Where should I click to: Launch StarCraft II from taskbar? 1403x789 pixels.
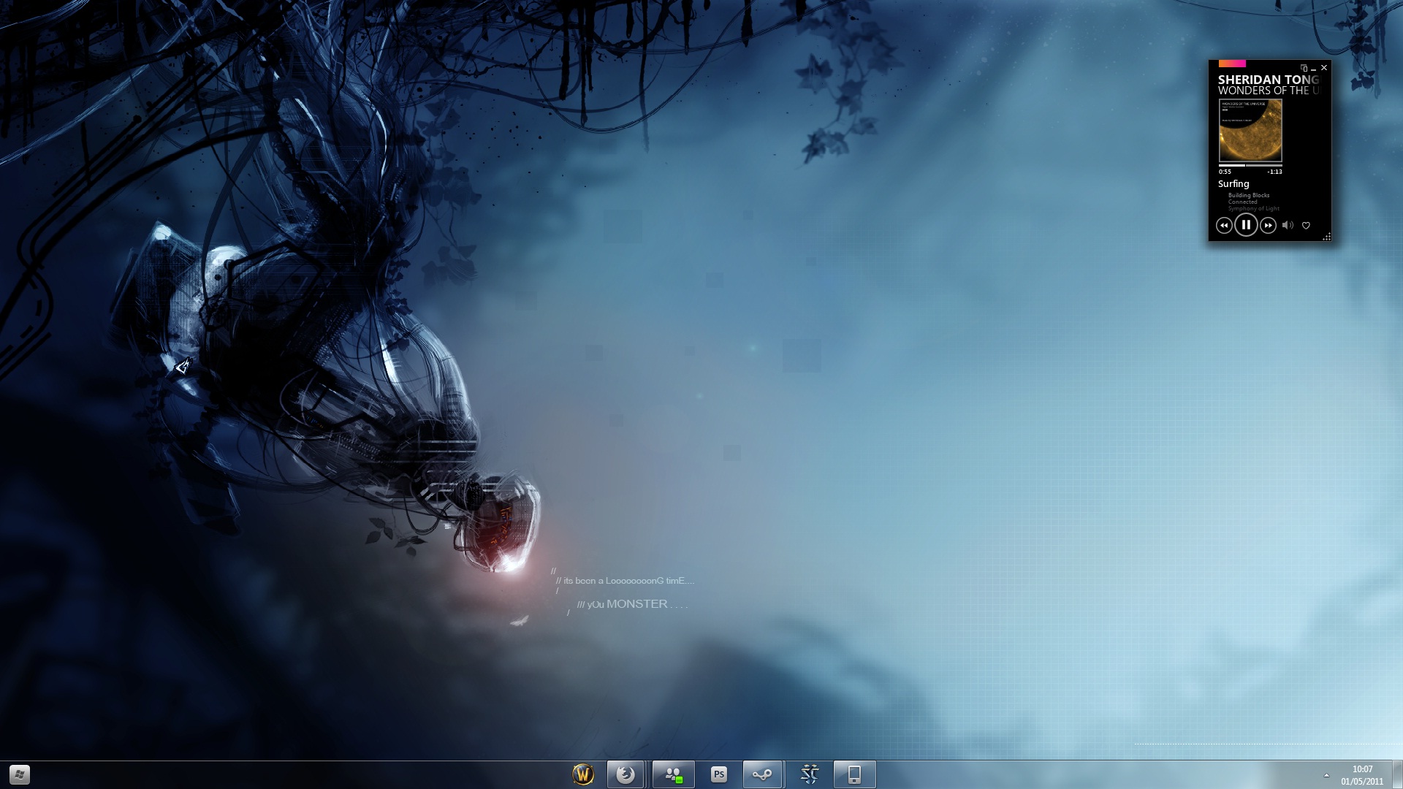tap(810, 774)
